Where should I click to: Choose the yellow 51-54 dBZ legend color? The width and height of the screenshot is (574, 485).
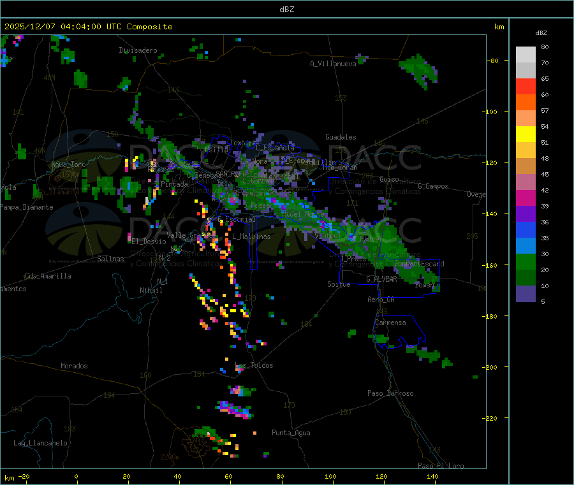click(x=526, y=134)
